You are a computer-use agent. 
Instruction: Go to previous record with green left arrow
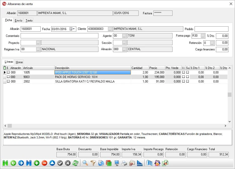click(x=13, y=163)
